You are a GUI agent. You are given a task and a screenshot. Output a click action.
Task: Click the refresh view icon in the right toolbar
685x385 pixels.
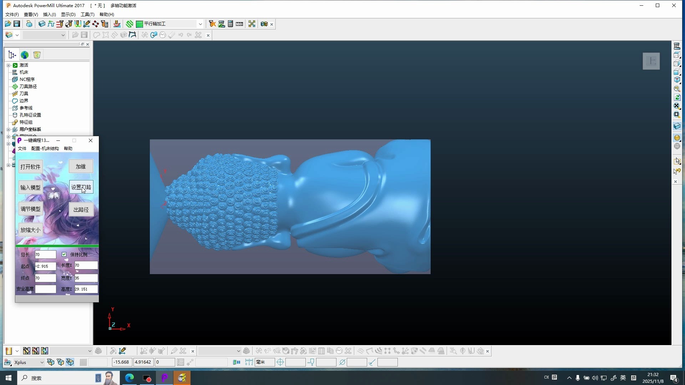[x=677, y=97]
